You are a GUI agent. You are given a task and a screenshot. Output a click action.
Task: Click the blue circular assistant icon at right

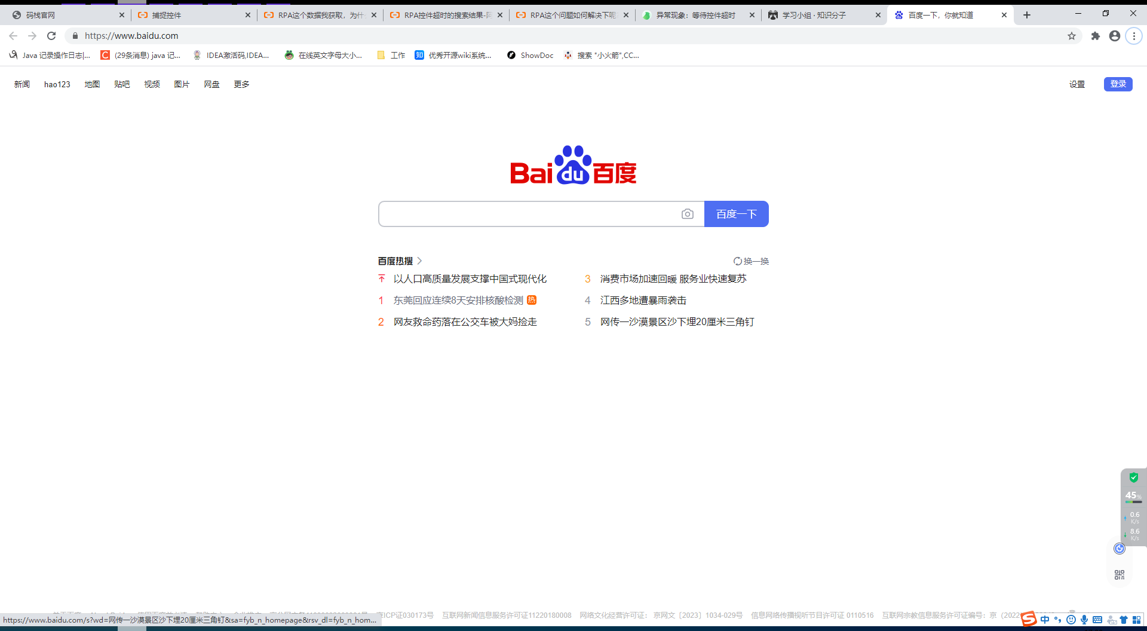1120,549
